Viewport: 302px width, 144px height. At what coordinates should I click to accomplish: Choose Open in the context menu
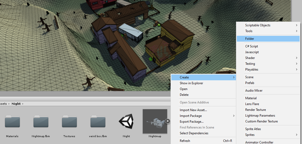tap(204, 89)
